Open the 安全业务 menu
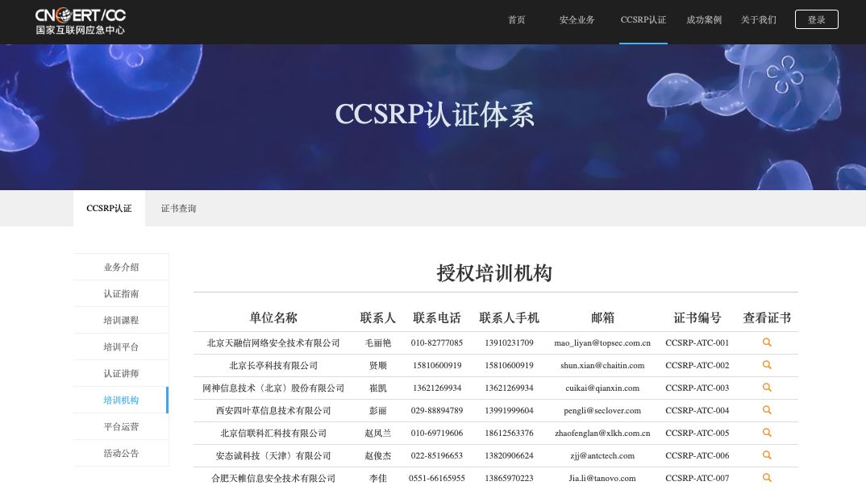Image resolution: width=866 pixels, height=498 pixels. (x=577, y=20)
